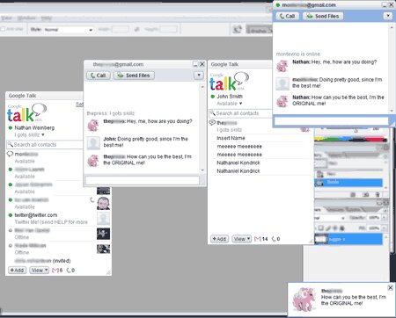Click the missed calls phone icon in Nathan's Google Talk
This screenshot has height=318, width=396.
point(69,271)
